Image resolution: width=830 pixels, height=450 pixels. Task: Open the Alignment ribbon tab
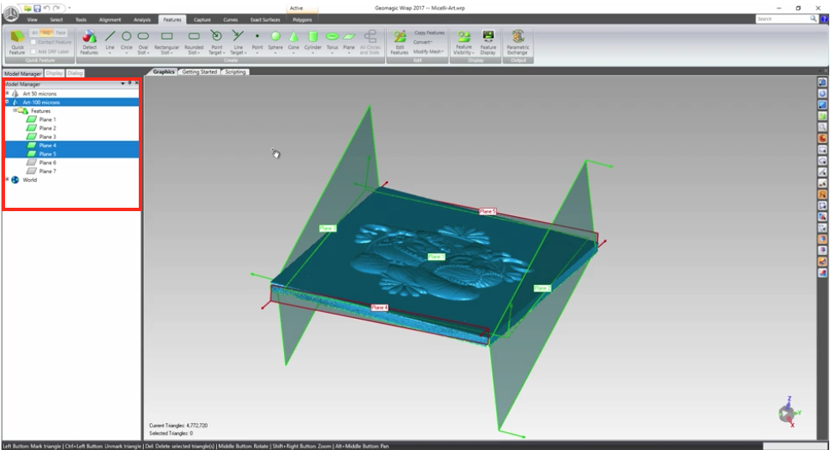[x=110, y=19]
